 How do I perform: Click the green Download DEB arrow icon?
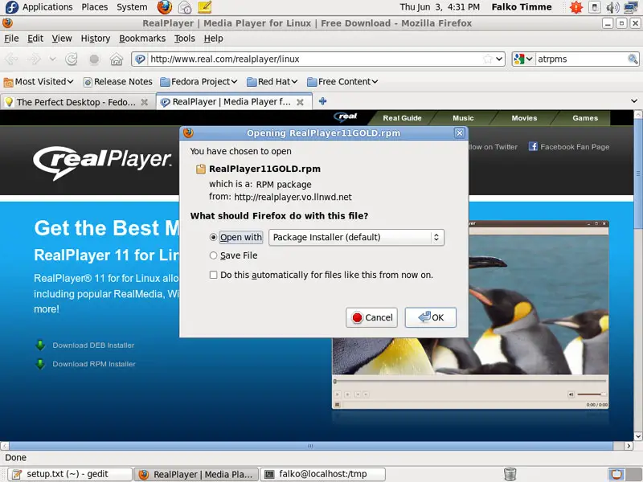coord(40,345)
